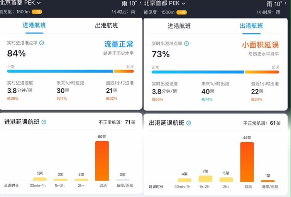Screen dimensions: 291x197
Task: Expand the right 北京首都 PEK airport dropdown
Action: [183, 3]
